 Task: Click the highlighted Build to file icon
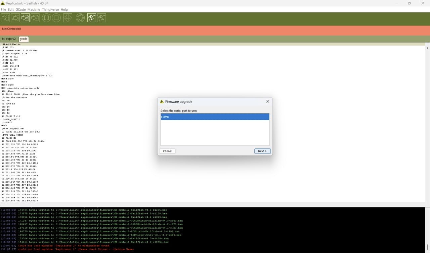coord(25,18)
